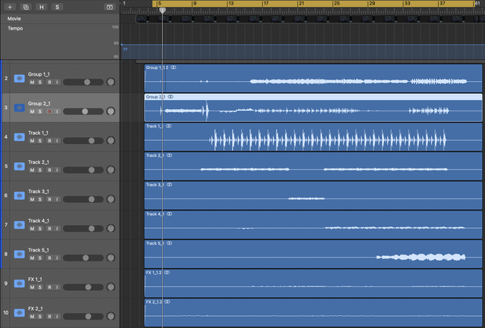Click the playhead handle in the ruler
The image size is (485, 328).
point(162,11)
